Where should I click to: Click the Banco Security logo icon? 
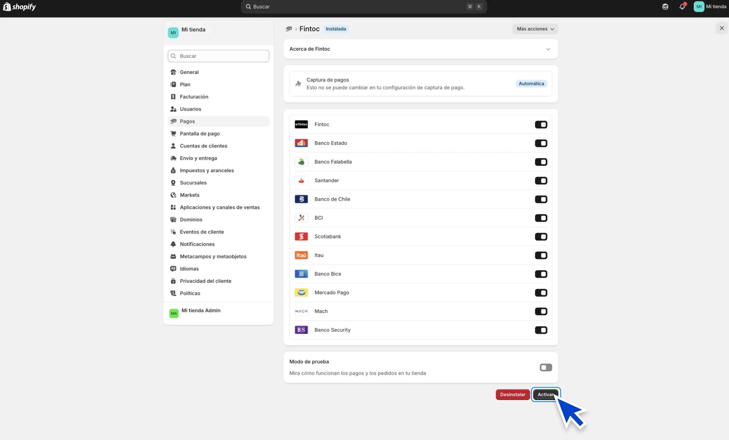point(301,330)
